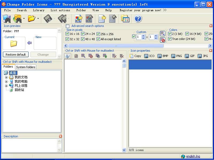Click the folder search toolbar icon
Image resolution: width=214 pixels, height=160 pixels.
(17, 19)
